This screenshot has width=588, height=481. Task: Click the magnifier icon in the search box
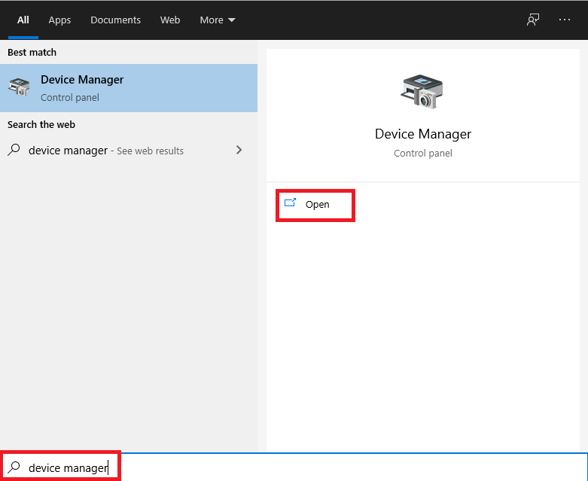pyautogui.click(x=14, y=467)
